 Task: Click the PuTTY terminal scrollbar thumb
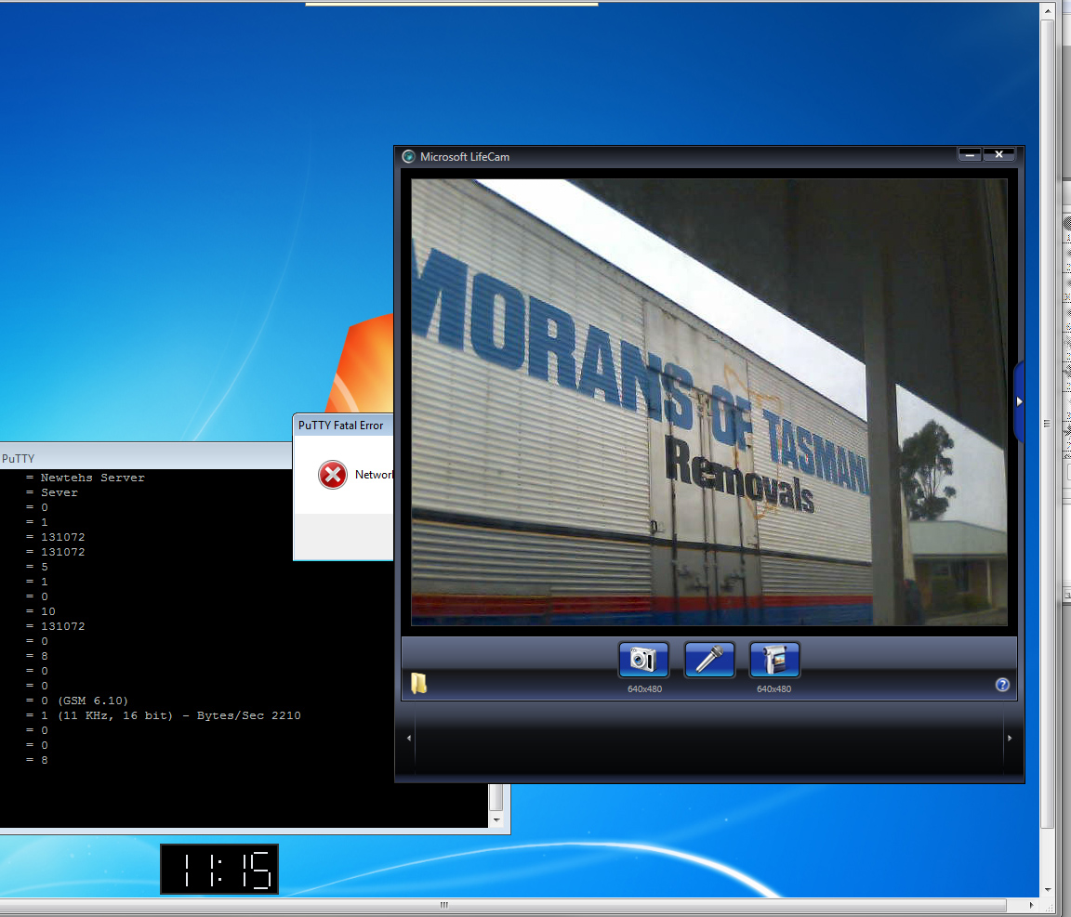point(496,797)
